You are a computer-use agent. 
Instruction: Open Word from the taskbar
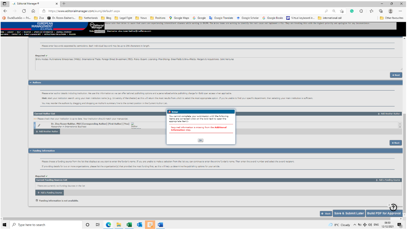pos(160,225)
